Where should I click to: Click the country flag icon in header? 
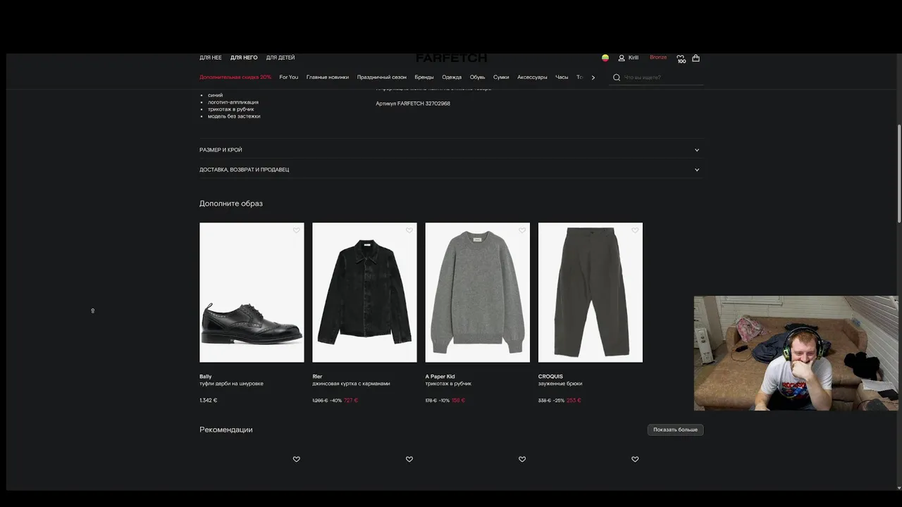point(605,58)
